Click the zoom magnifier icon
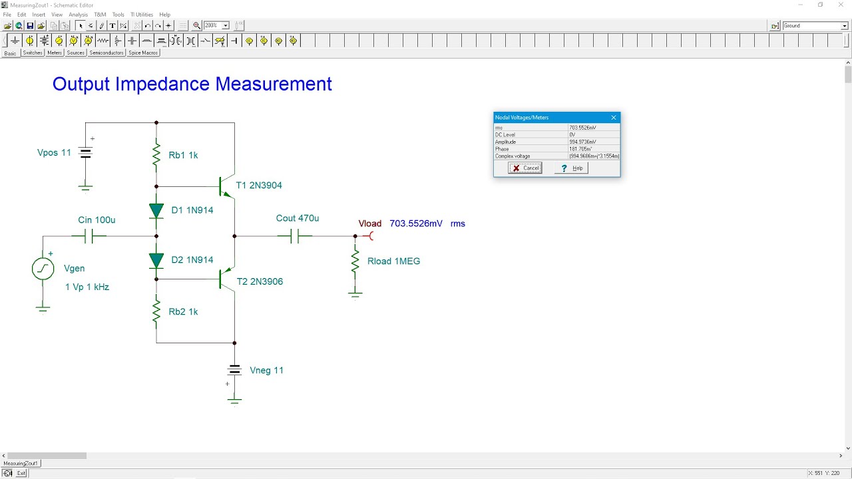Image resolution: width=852 pixels, height=479 pixels. coord(197,25)
